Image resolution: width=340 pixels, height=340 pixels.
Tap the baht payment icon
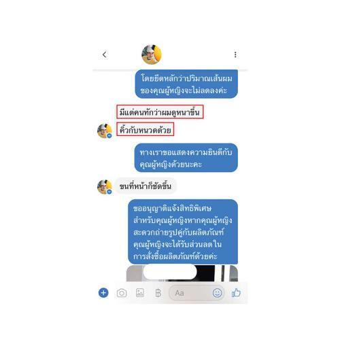click(158, 293)
